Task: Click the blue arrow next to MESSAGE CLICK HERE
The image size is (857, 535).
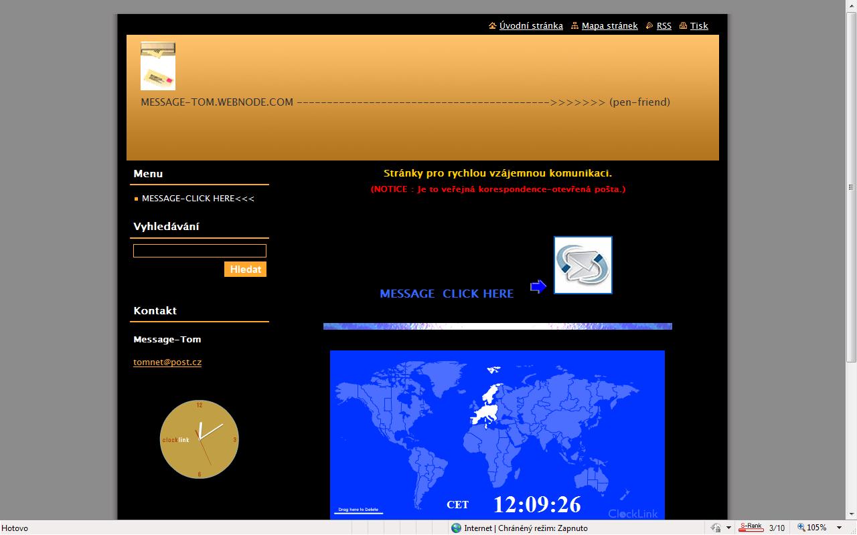Action: click(x=538, y=287)
